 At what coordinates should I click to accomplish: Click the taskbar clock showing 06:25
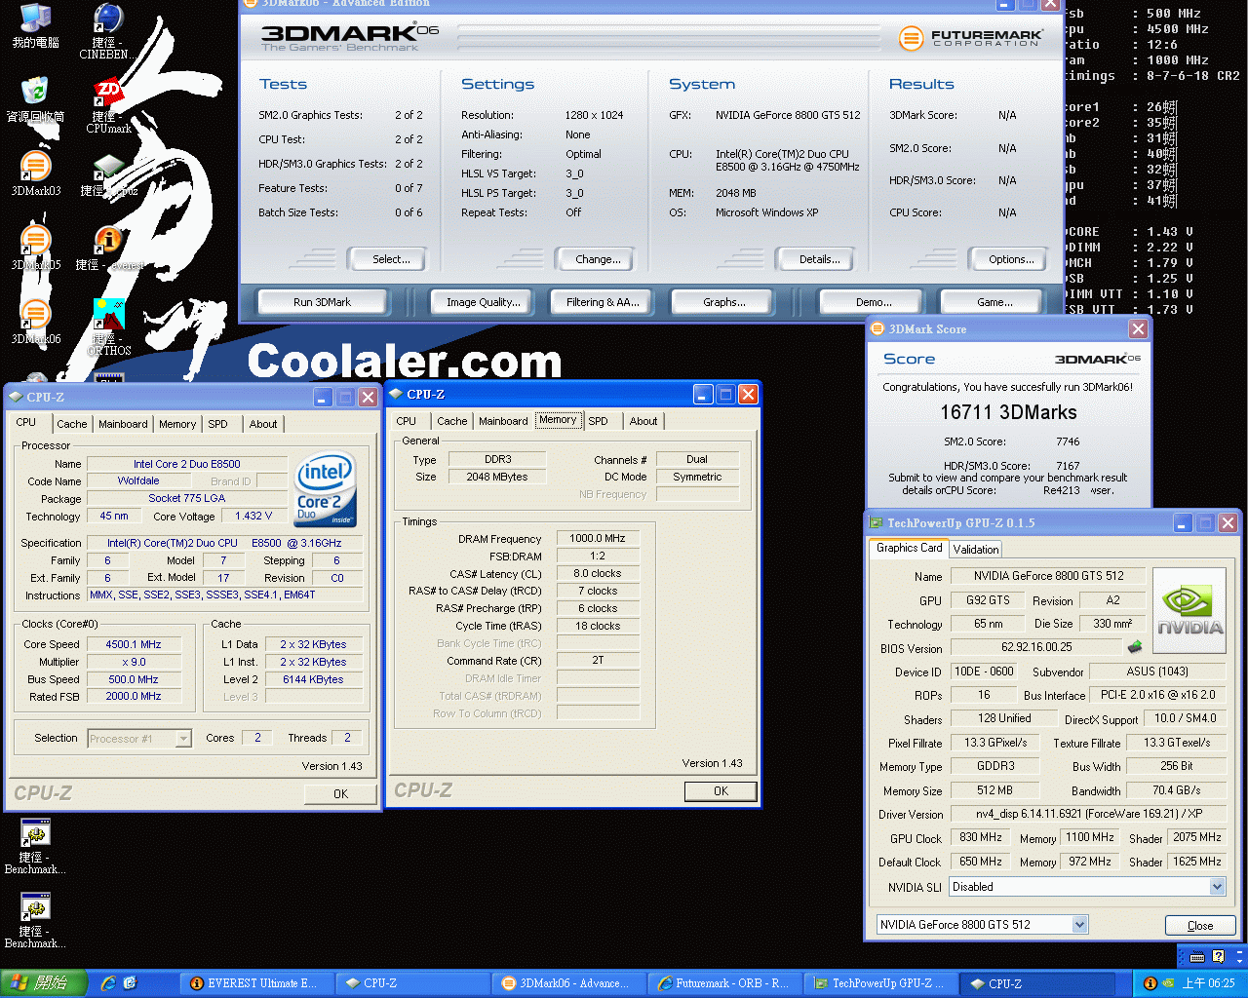tap(1208, 983)
